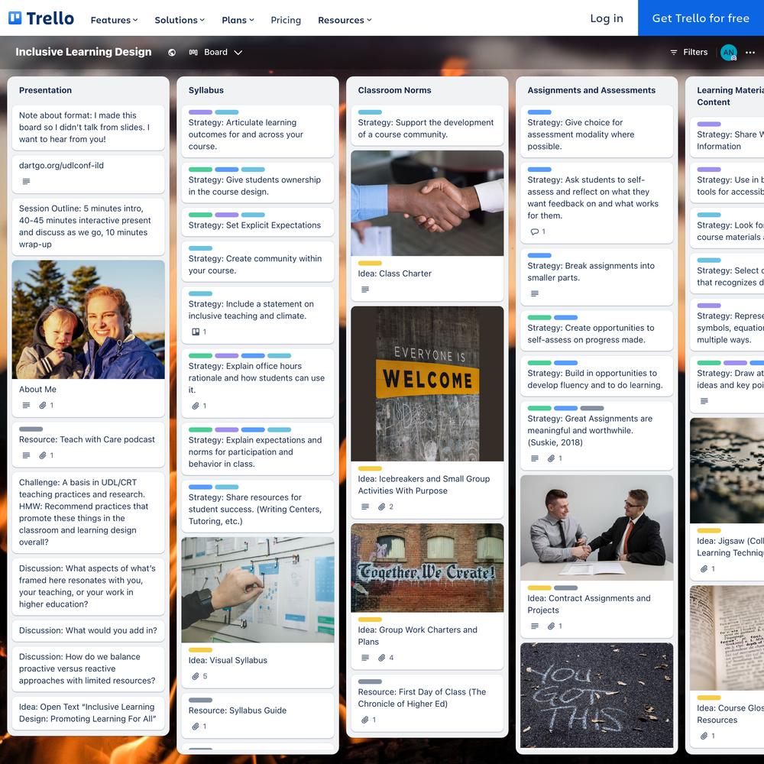764x764 pixels.
Task: Open the Open Text Inclusive Learning Design card
Action: tap(88, 713)
